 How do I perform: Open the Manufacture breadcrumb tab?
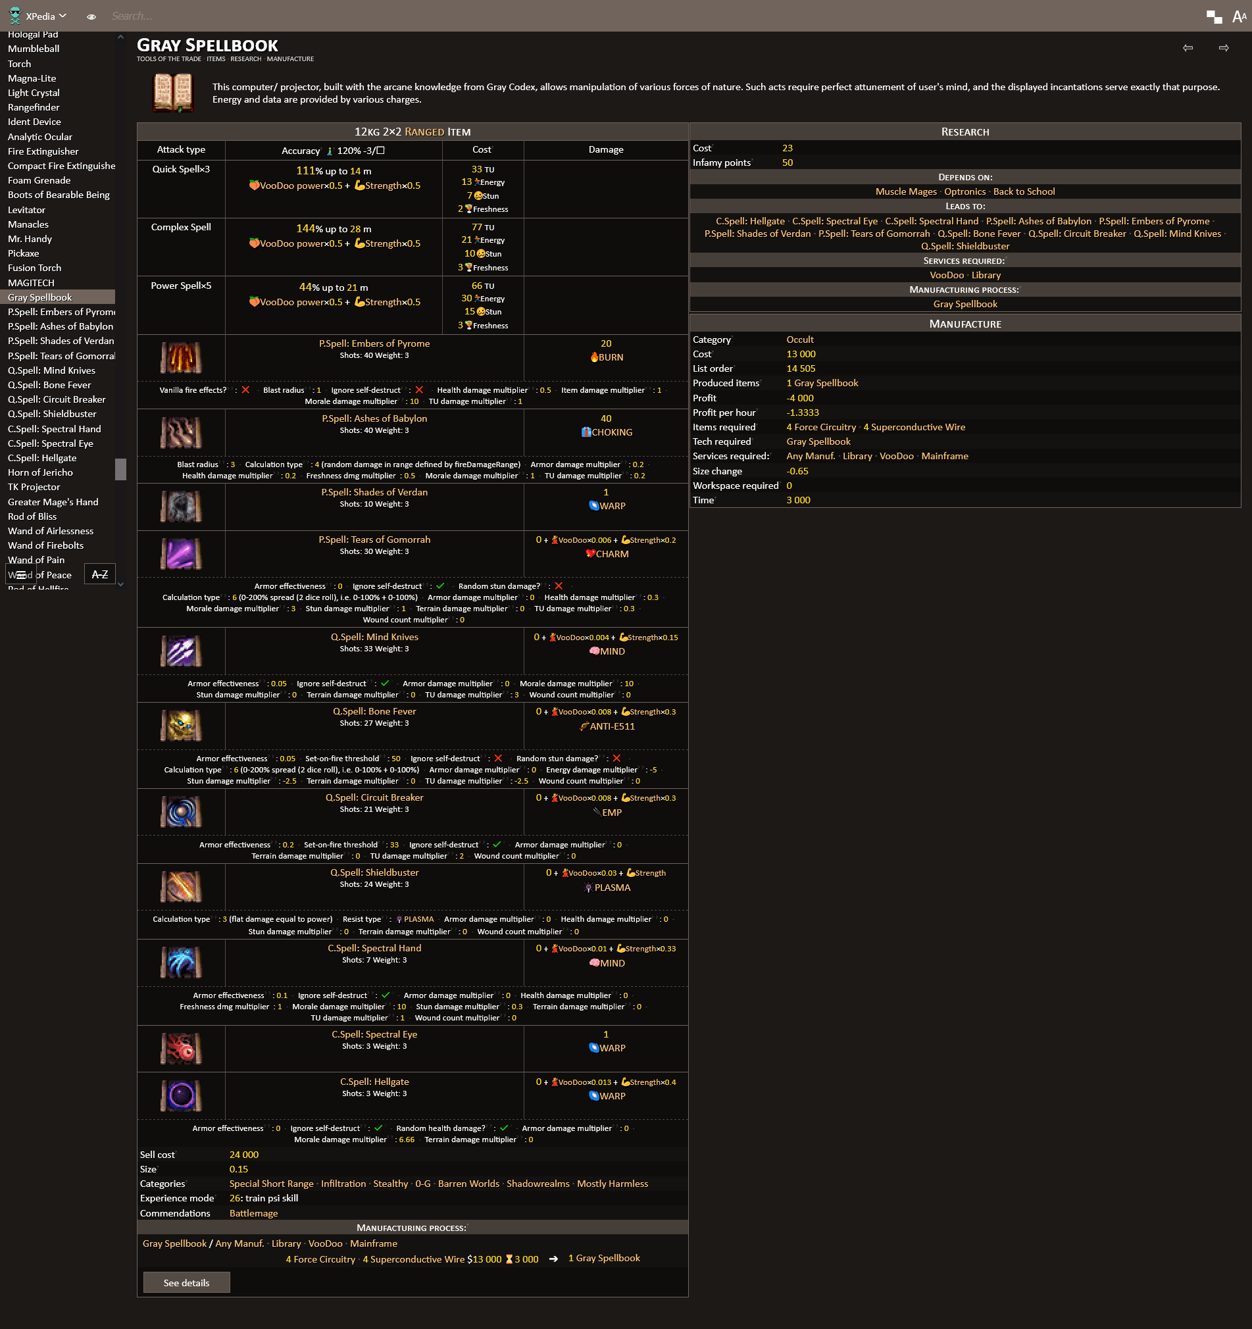click(290, 59)
